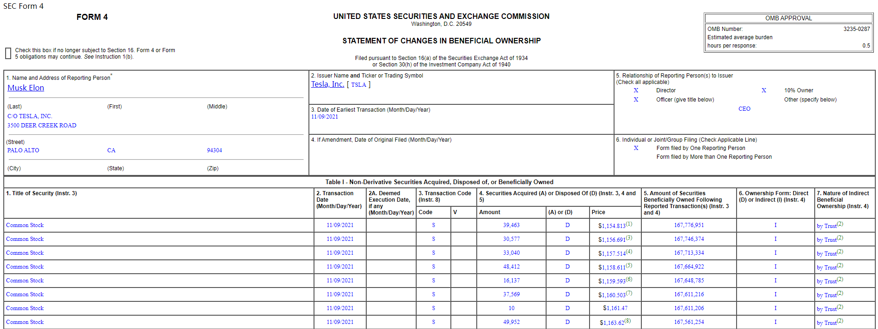Viewport: 878px width, 329px height.
Task: Open footnote 1 beside price $1,154.813
Action: click(x=629, y=224)
